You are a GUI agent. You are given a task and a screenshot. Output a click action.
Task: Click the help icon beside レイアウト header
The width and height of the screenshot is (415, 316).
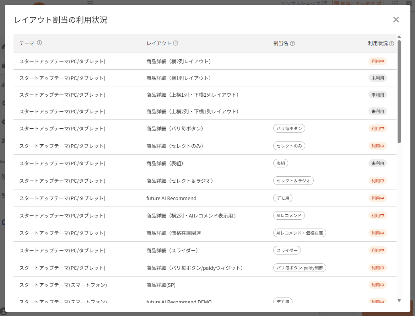tap(176, 43)
